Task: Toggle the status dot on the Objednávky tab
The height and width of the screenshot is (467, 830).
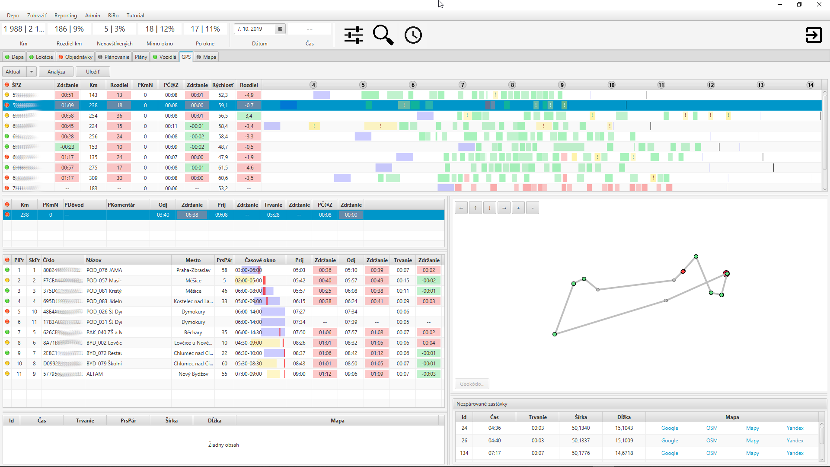Action: point(60,57)
